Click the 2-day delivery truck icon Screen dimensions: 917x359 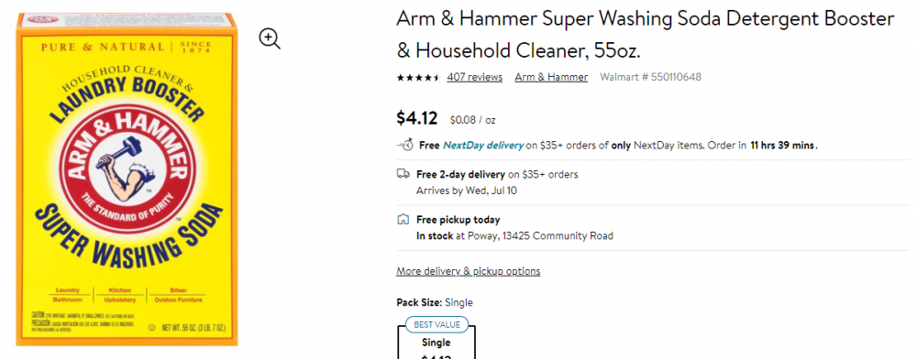(x=403, y=173)
